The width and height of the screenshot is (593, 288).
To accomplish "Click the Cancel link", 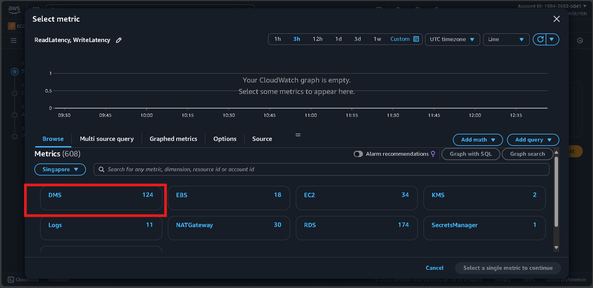I will (434, 268).
